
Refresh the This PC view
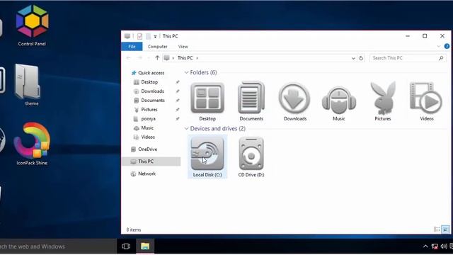click(x=361, y=58)
